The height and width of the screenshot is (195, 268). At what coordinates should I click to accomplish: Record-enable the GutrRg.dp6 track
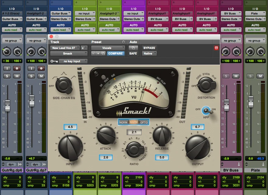point(17,69)
